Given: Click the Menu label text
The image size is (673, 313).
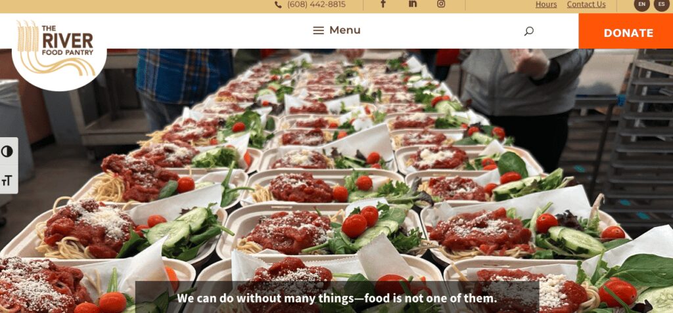Looking at the screenshot, I should pos(345,30).
